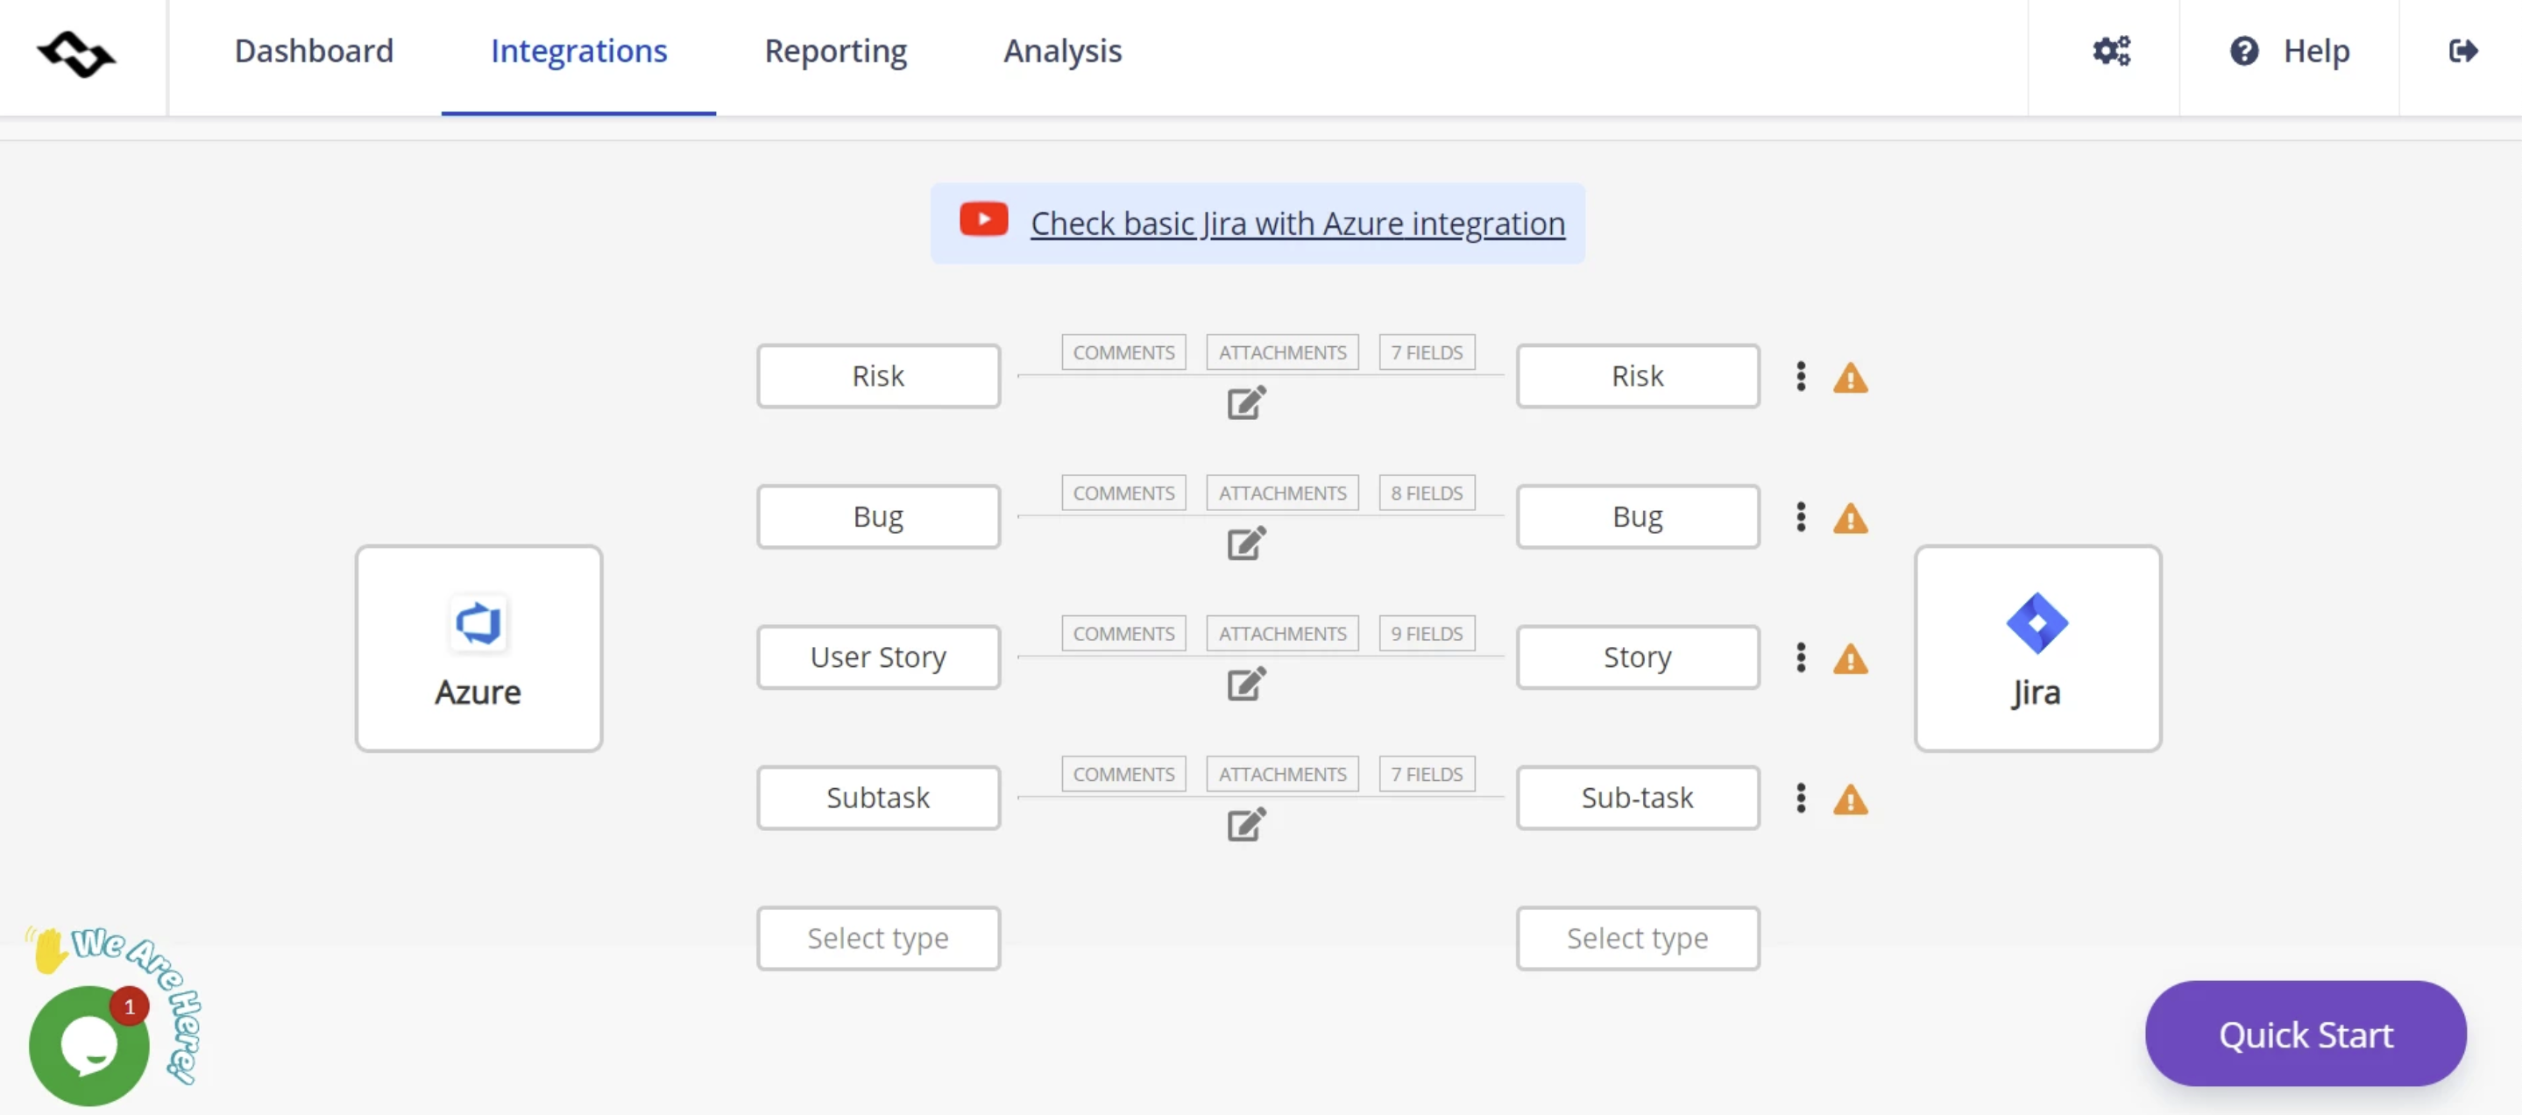This screenshot has width=2522, height=1115.
Task: Click the Jira system card
Action: (x=2037, y=649)
